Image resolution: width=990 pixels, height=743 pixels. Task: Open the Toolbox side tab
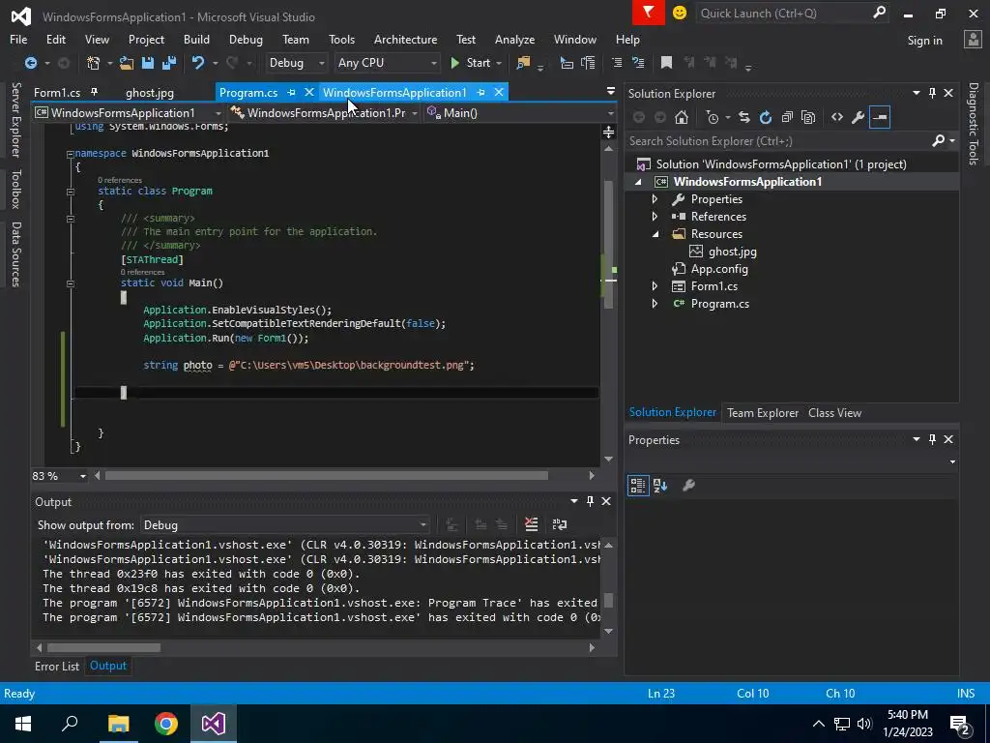(15, 189)
